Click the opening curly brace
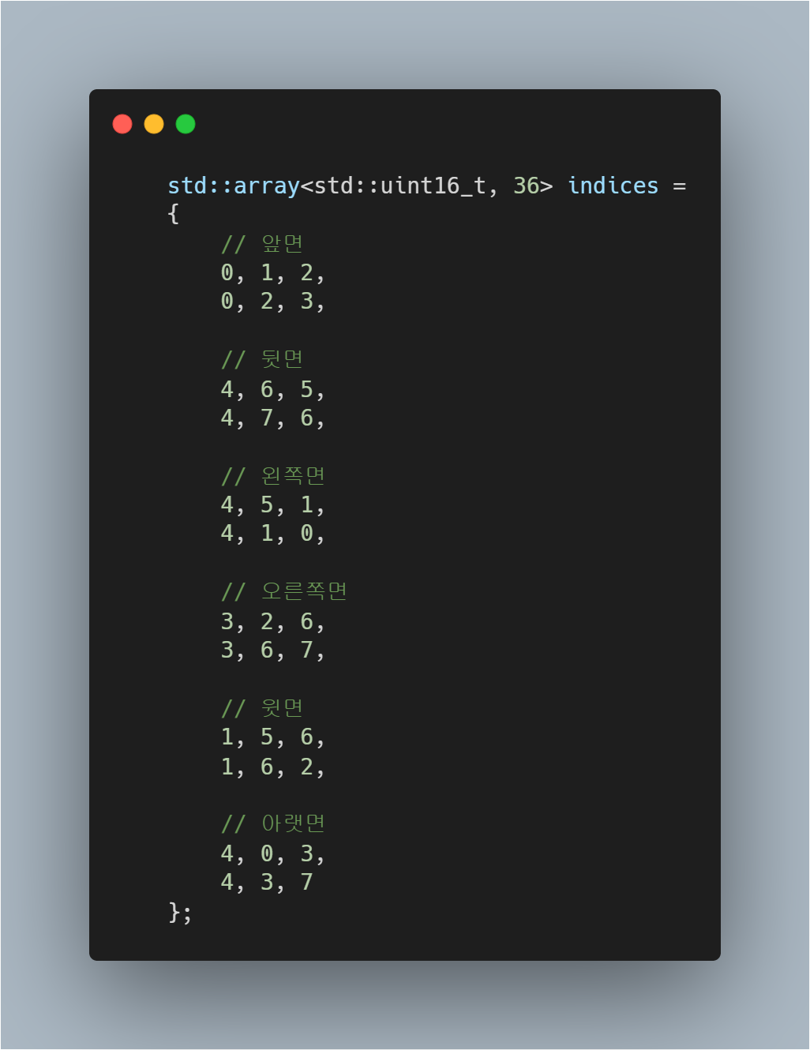This screenshot has height=1050, width=810. point(174,214)
